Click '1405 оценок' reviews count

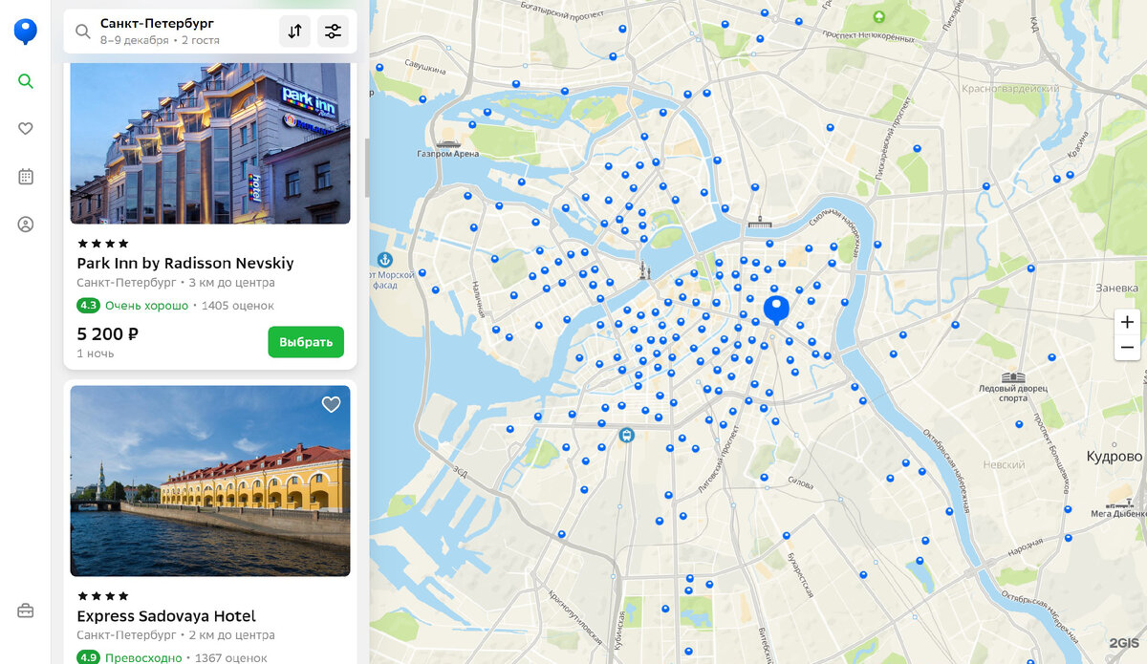pyautogui.click(x=238, y=306)
